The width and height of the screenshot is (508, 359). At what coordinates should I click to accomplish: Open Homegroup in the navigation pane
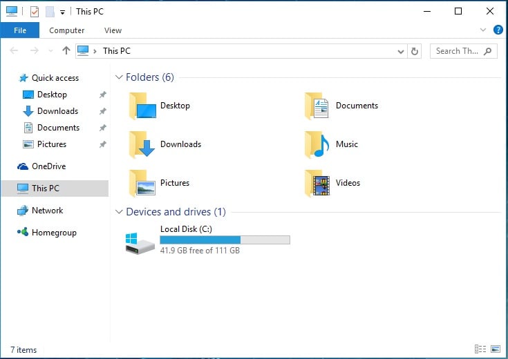(x=47, y=233)
